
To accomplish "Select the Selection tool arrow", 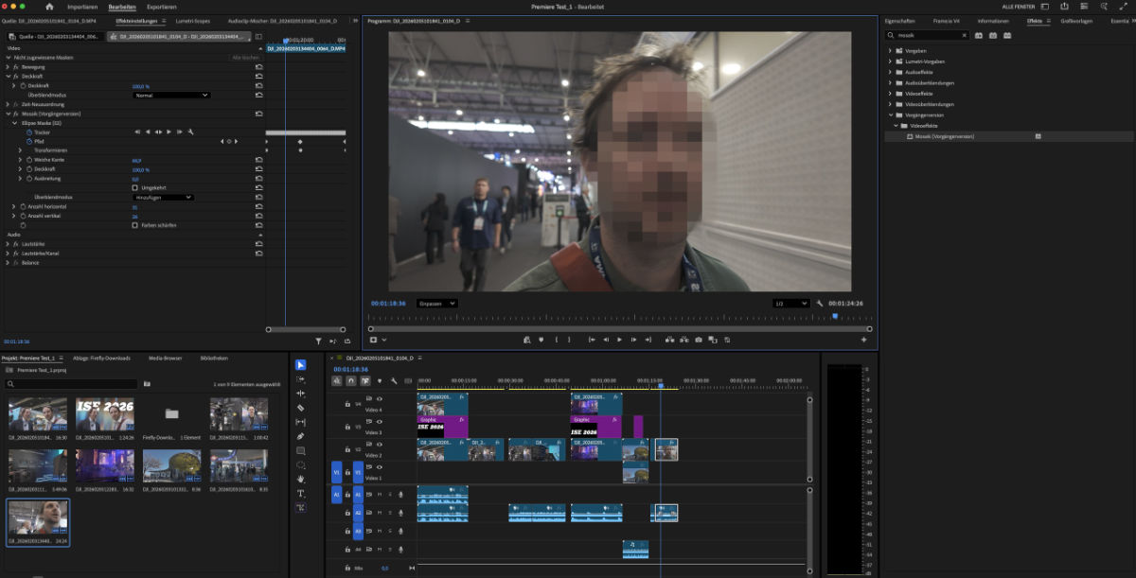I will (301, 365).
